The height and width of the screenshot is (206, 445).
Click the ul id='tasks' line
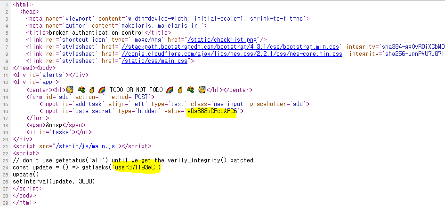click(59, 132)
